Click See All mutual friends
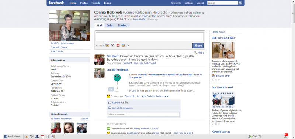Image resolution: width=295 pixels, height=139 pixels. point(85,119)
